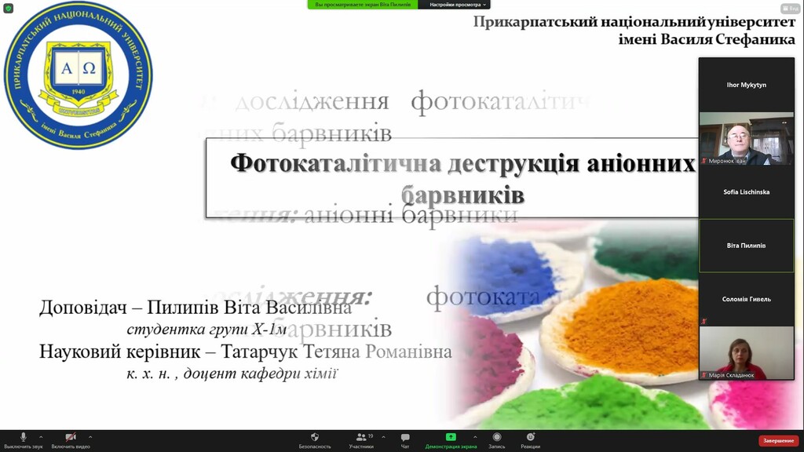Turn on camera via Включить видео

point(71,440)
